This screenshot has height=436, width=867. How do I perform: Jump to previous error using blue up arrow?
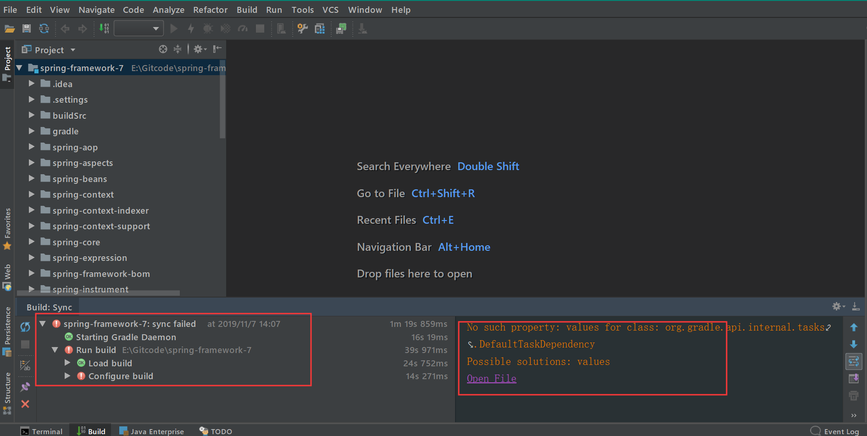point(854,326)
